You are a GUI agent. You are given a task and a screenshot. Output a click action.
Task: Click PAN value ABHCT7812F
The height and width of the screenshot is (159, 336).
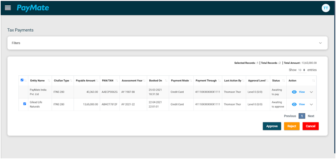[x=110, y=104]
